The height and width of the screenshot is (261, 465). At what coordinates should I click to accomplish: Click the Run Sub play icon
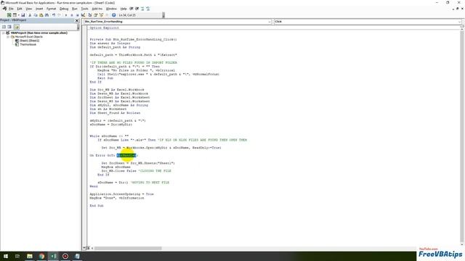pyautogui.click(x=66, y=15)
